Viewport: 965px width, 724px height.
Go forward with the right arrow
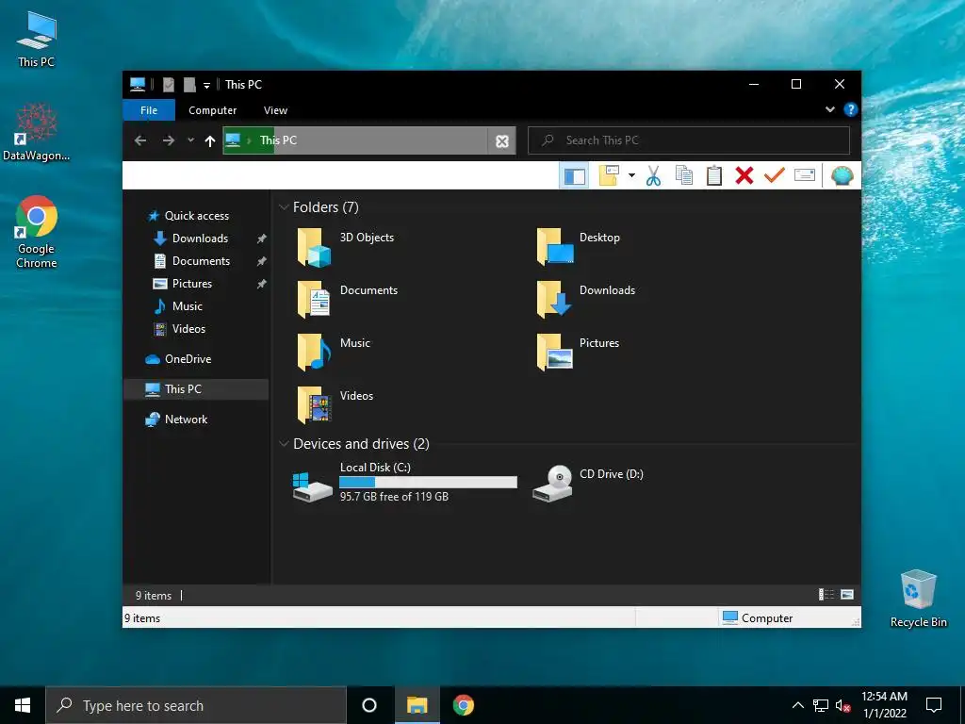[x=168, y=140]
